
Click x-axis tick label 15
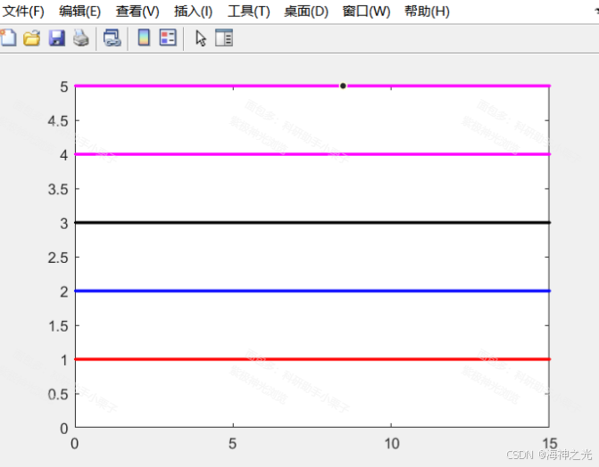click(550, 444)
